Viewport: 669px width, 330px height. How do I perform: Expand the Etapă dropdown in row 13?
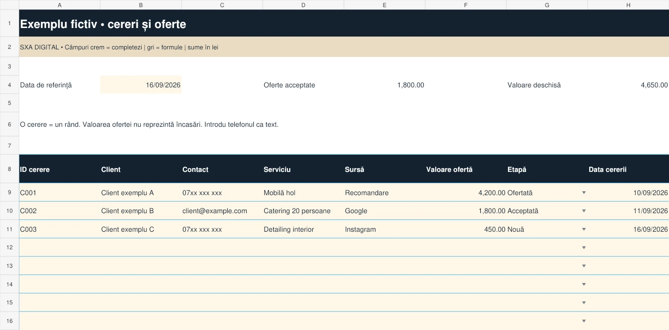tap(584, 266)
